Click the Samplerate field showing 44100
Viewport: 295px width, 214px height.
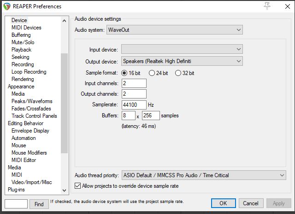click(134, 104)
